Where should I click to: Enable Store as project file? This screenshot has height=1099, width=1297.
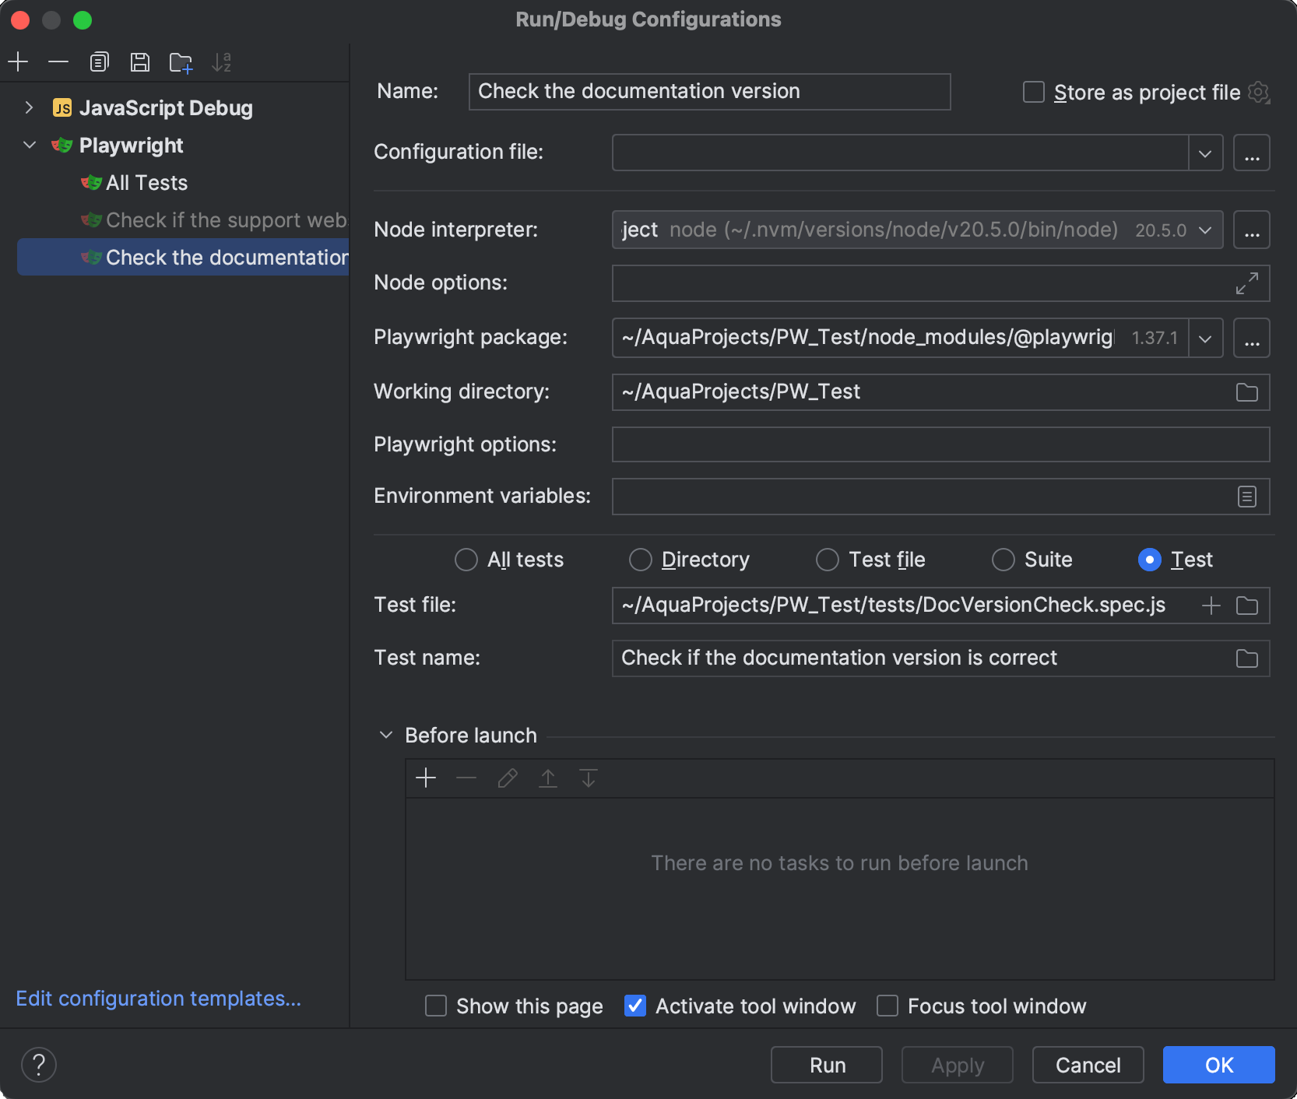tap(1033, 92)
